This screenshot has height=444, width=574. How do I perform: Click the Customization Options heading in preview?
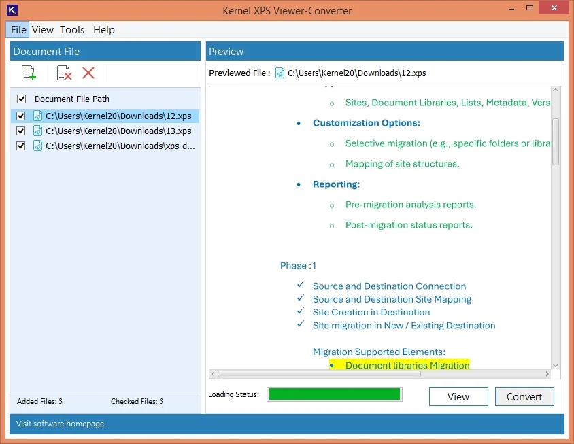(x=367, y=123)
